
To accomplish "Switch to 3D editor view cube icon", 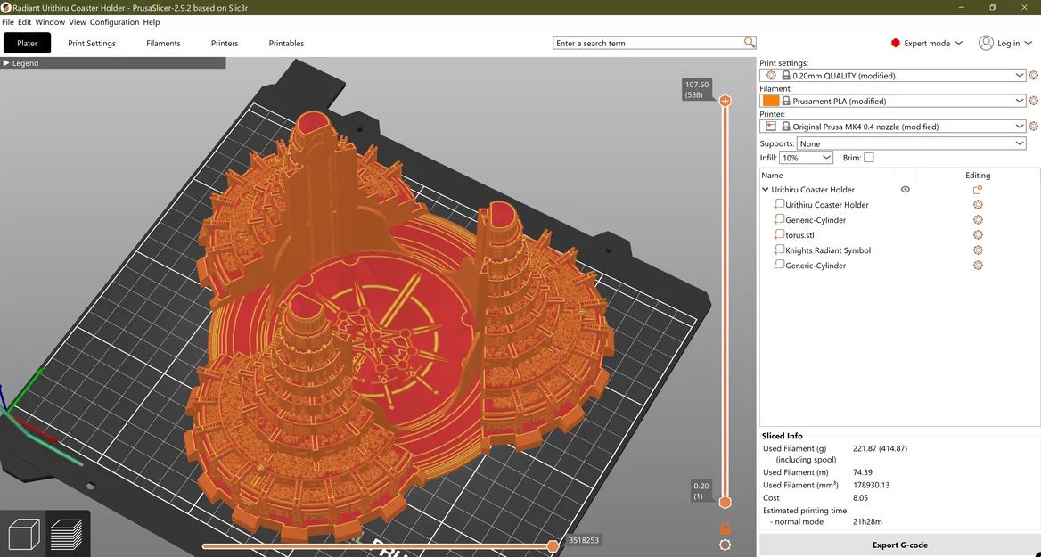I will (x=23, y=534).
